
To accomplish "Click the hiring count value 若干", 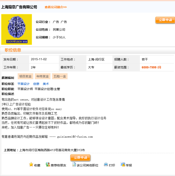I will (x=145, y=59).
